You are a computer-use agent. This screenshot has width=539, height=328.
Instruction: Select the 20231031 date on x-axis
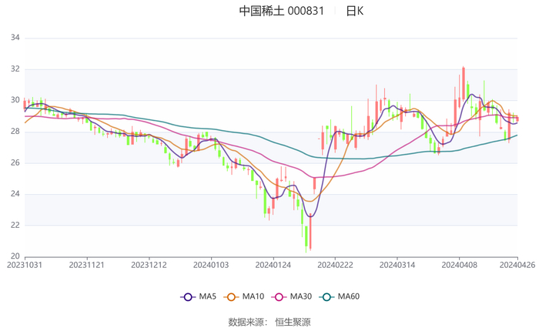tap(25, 266)
